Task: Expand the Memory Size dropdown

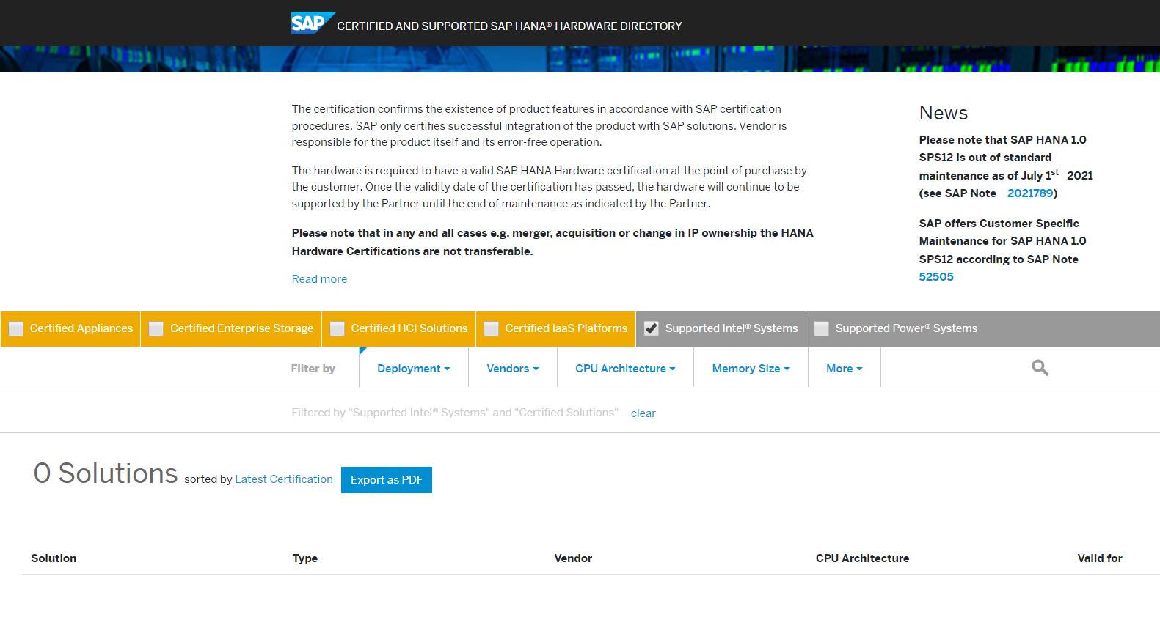Action: (751, 369)
